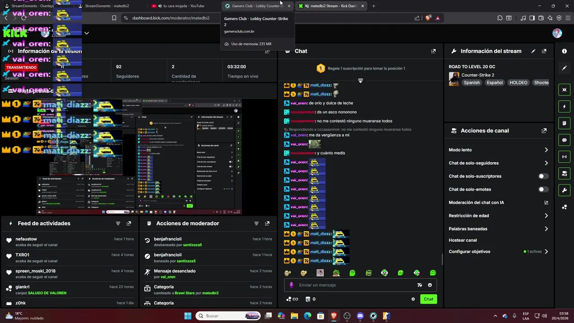Open the Windows Start menu
This screenshot has height=323, width=574.
187,316
